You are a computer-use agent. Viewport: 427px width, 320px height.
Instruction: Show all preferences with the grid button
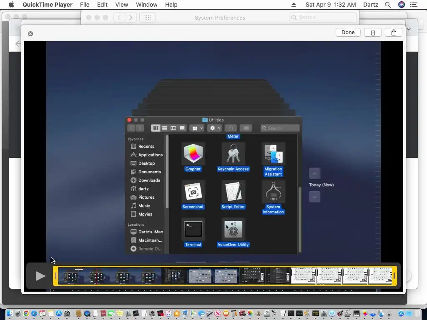pos(147,17)
